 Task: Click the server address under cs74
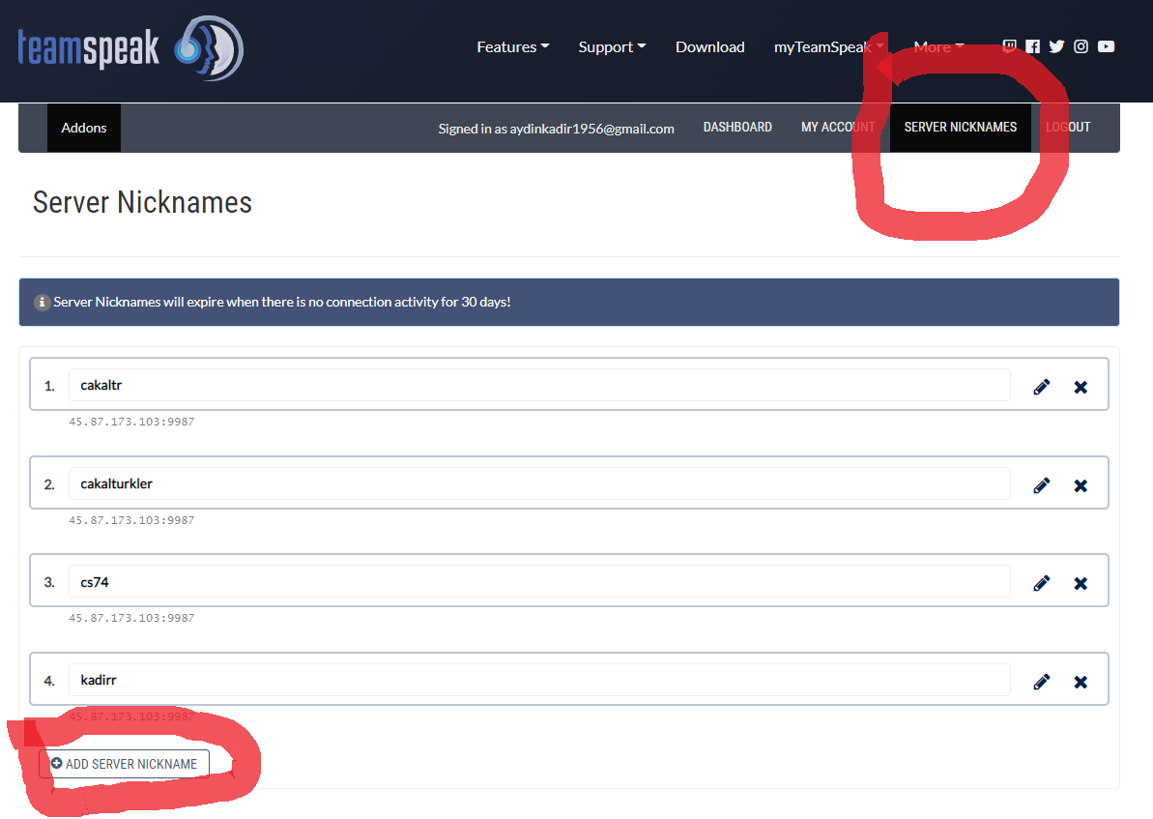click(x=131, y=618)
